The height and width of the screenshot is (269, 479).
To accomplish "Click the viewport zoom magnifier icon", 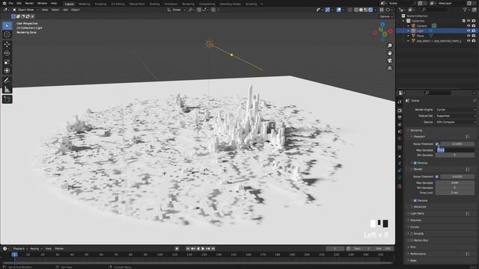I will point(390,46).
